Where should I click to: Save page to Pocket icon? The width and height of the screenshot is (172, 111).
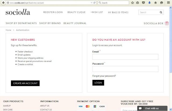coord(143,3)
